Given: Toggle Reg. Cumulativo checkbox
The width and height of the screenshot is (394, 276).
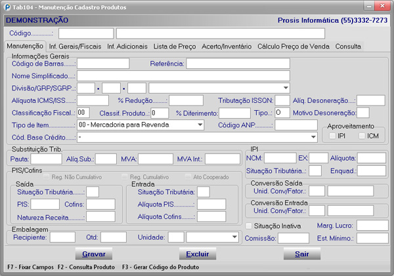Looking at the screenshot, I should pos(124,177).
